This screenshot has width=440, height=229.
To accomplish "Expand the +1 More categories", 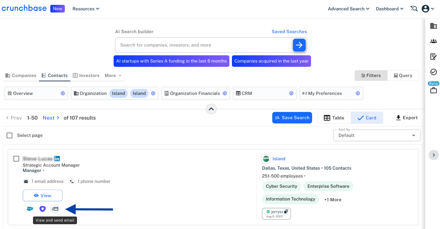I will pyautogui.click(x=333, y=200).
